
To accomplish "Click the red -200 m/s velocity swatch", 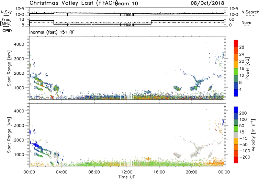I will 236,160.
